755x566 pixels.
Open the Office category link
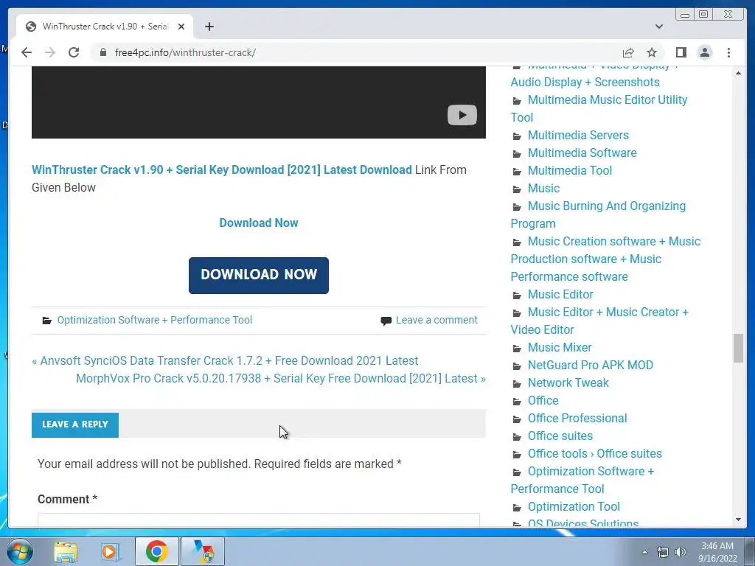[543, 400]
